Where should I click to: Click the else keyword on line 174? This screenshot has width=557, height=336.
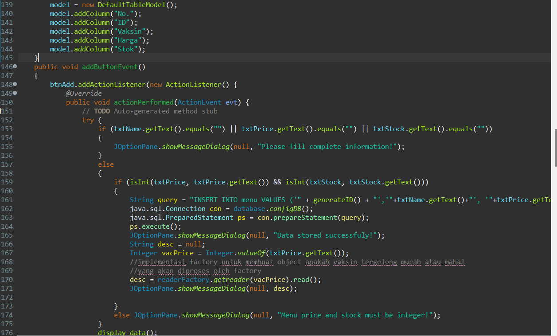point(122,315)
